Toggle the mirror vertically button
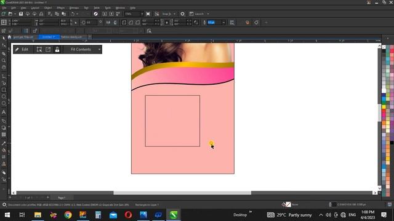394x221 pixels. 115,23
